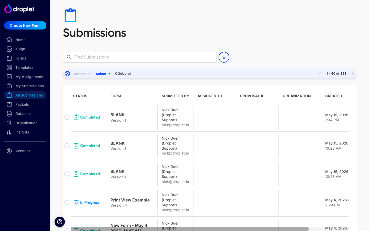Select the Print View Example submission row
Screen dimensions: 369x231
[67, 203]
